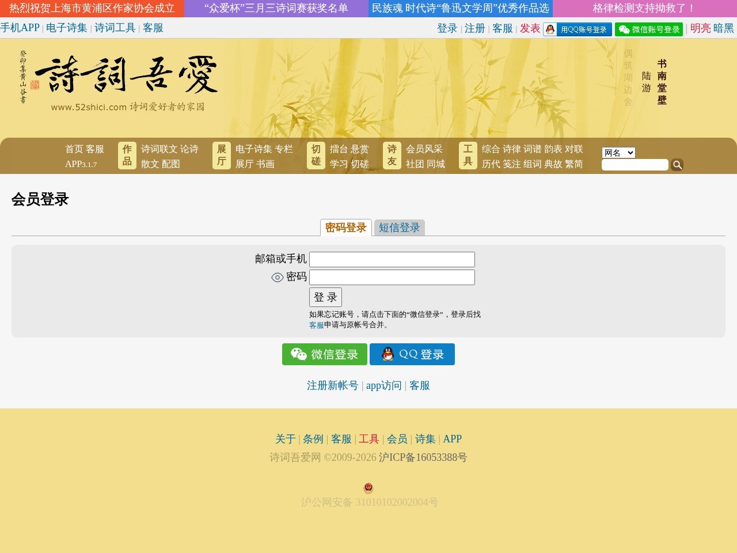Click the 作品 category badge icon

(127, 156)
